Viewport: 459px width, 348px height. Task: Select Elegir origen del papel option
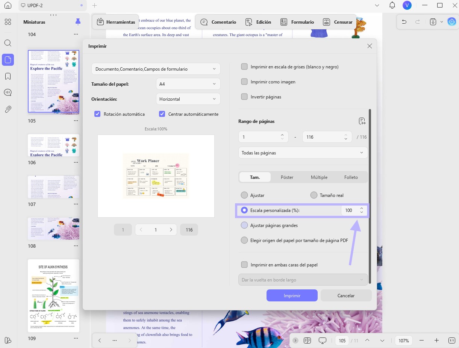pos(244,240)
